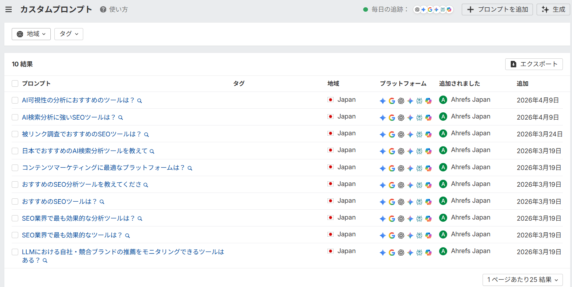This screenshot has width=572, height=287.
Task: Select checkbox for 被リンク調査でおすすめのSEOツール row
Action: [15, 134]
